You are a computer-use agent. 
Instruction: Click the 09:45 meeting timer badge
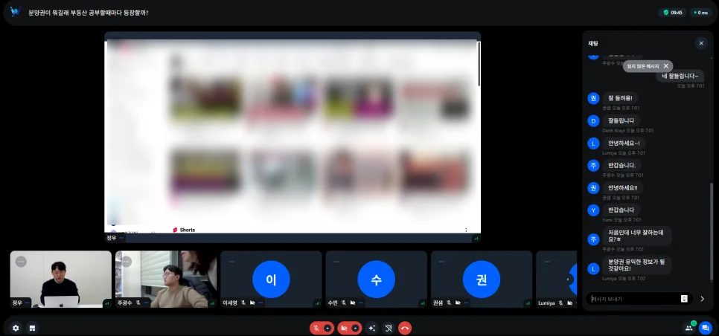[x=673, y=13]
